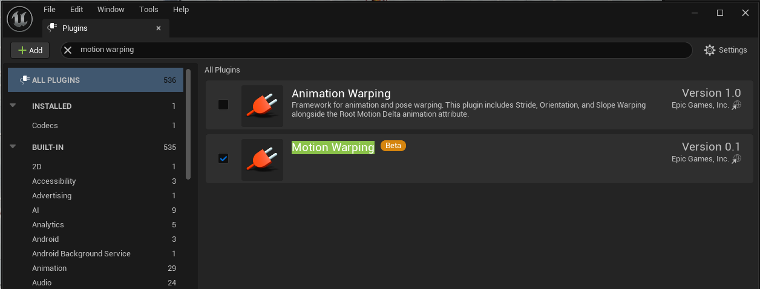Select the Audio category
The image size is (760, 289).
(96, 282)
